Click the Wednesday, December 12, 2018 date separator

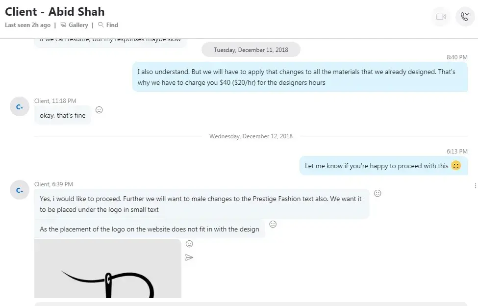251,136
